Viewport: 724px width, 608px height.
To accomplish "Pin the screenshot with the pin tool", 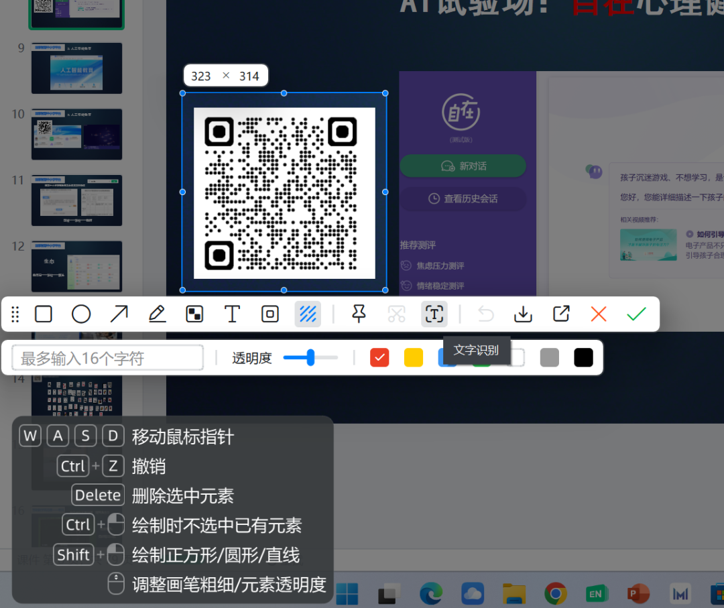I will 359,314.
